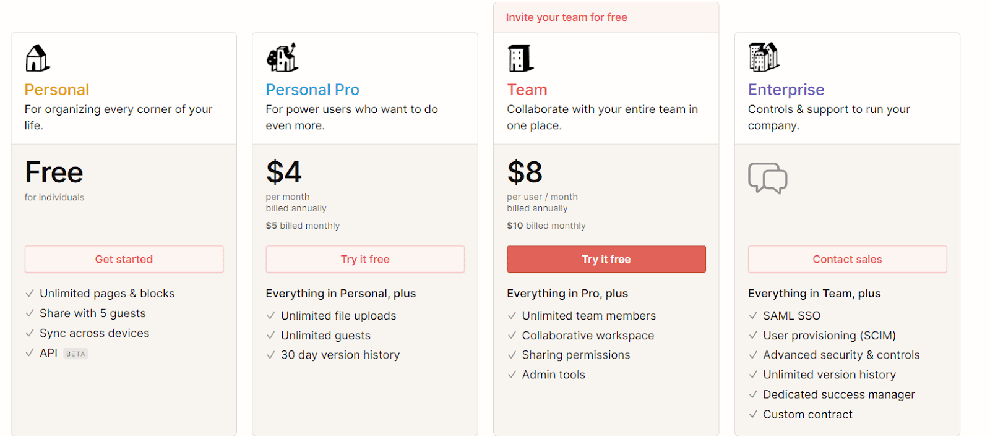Screen dimensions: 990x437
Task: Click the checkmark next to SAML SSO
Action: pyautogui.click(x=753, y=316)
